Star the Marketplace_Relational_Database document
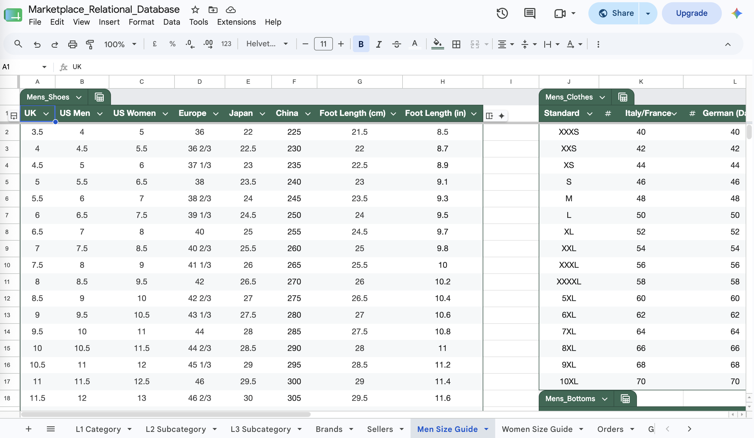This screenshot has width=754, height=438. click(x=195, y=10)
